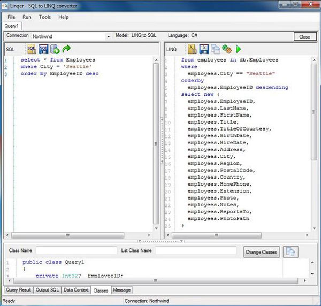321x306 pixels.
Task: Click the first lambda icon in LINQ toolbar
Action: (x=192, y=49)
